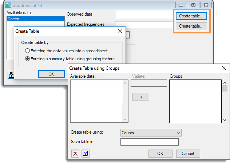Viewport: 230px width, 163px height.
Task: Open help via the question mark icon
Action: (86, 153)
